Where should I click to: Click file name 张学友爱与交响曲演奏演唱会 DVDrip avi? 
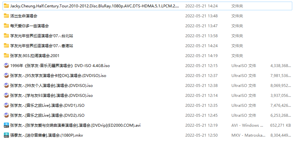(x=75, y=125)
